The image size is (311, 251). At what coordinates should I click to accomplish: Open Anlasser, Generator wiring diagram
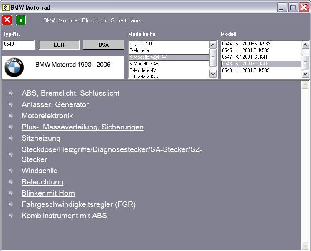pyautogui.click(x=55, y=104)
